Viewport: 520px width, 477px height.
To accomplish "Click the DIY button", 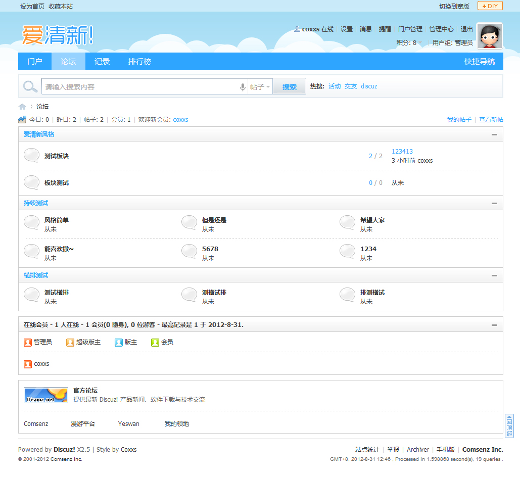I will (490, 6).
